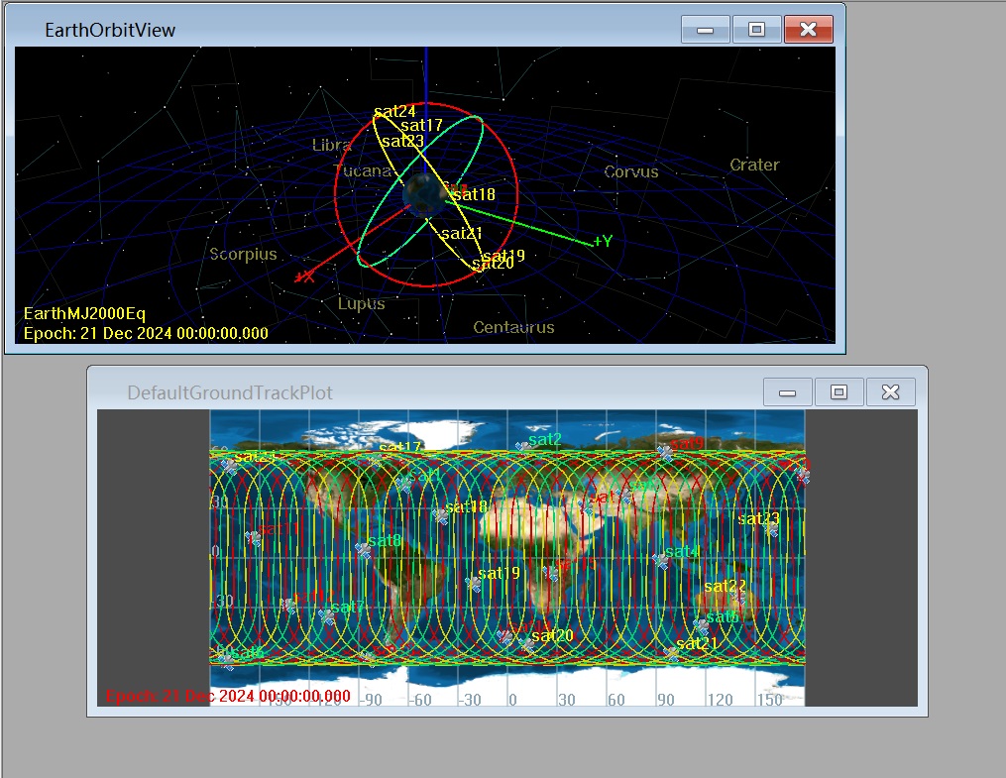Click the sat24 label in EarthOrbitView

[x=394, y=111]
